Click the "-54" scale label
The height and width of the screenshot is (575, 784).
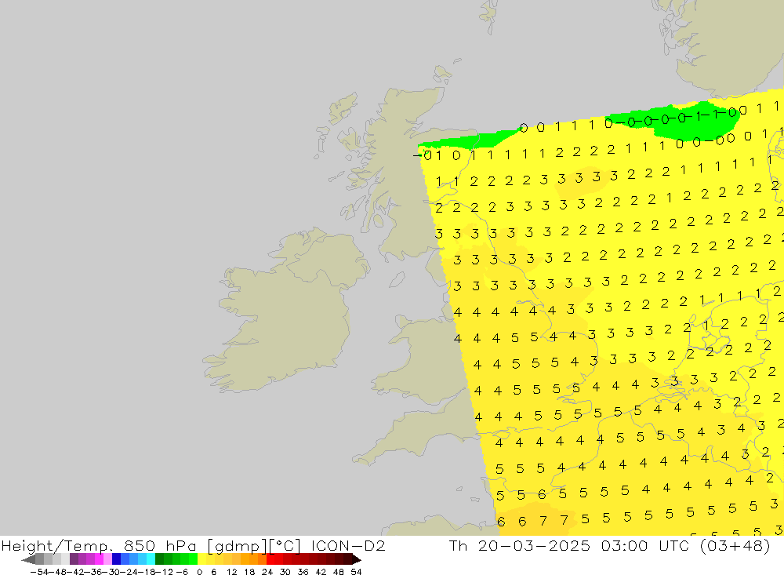pos(39,572)
